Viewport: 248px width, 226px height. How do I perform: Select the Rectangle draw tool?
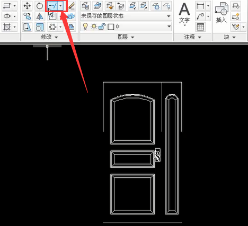pos(7,6)
